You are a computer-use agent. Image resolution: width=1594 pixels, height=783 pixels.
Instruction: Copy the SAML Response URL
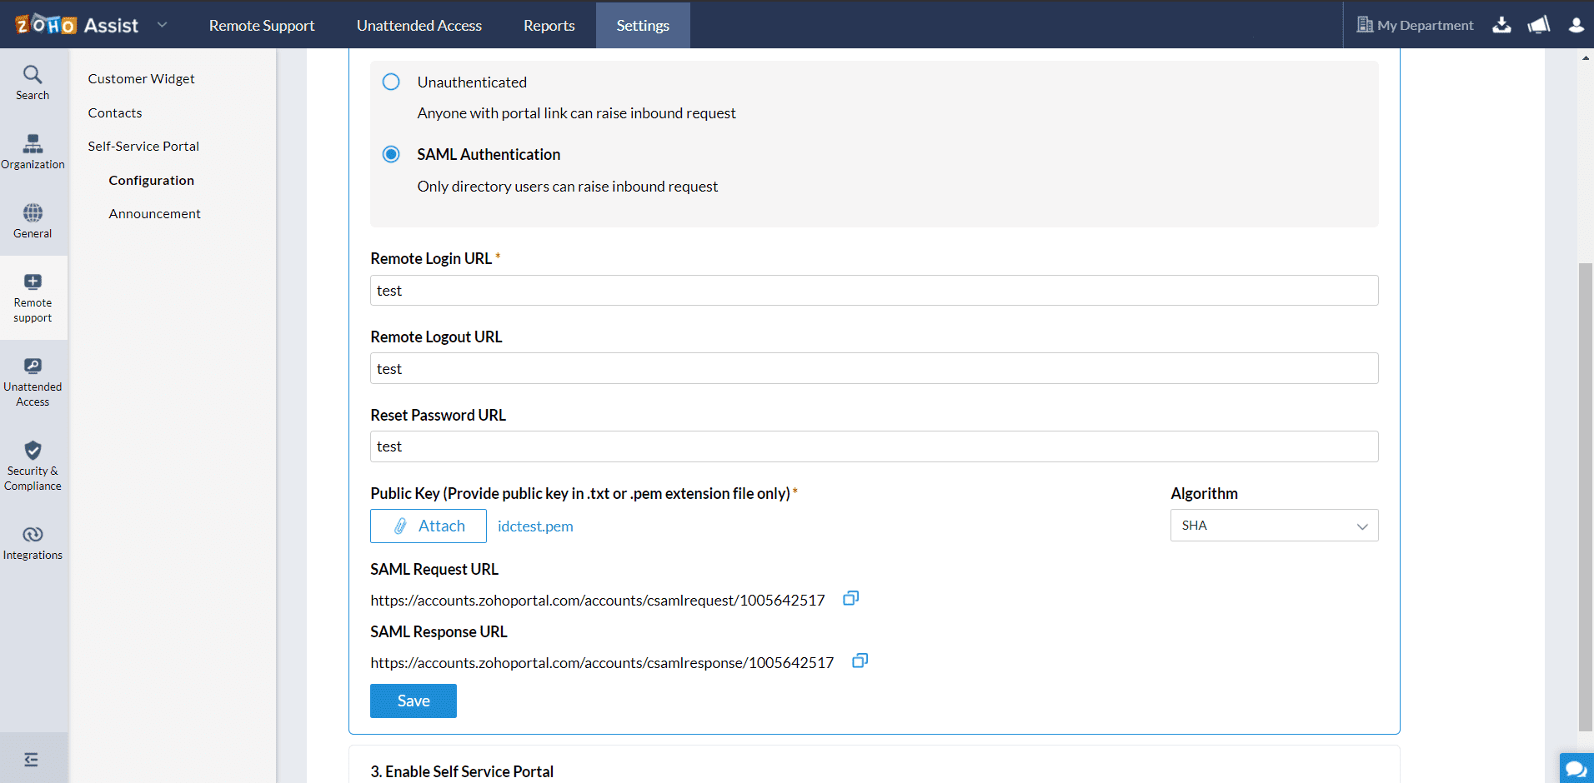click(x=860, y=661)
